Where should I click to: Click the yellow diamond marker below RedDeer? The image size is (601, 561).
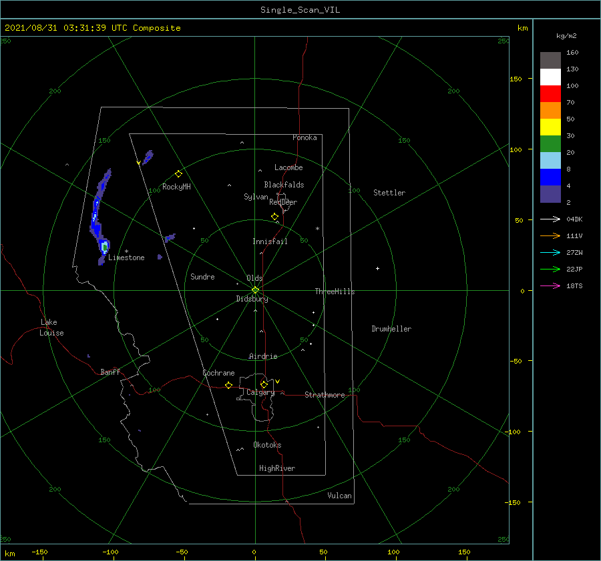click(x=274, y=217)
